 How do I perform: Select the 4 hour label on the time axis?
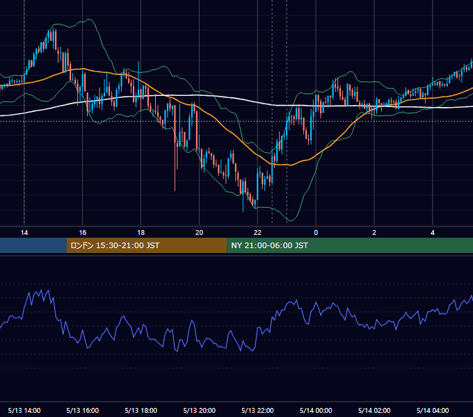click(433, 233)
